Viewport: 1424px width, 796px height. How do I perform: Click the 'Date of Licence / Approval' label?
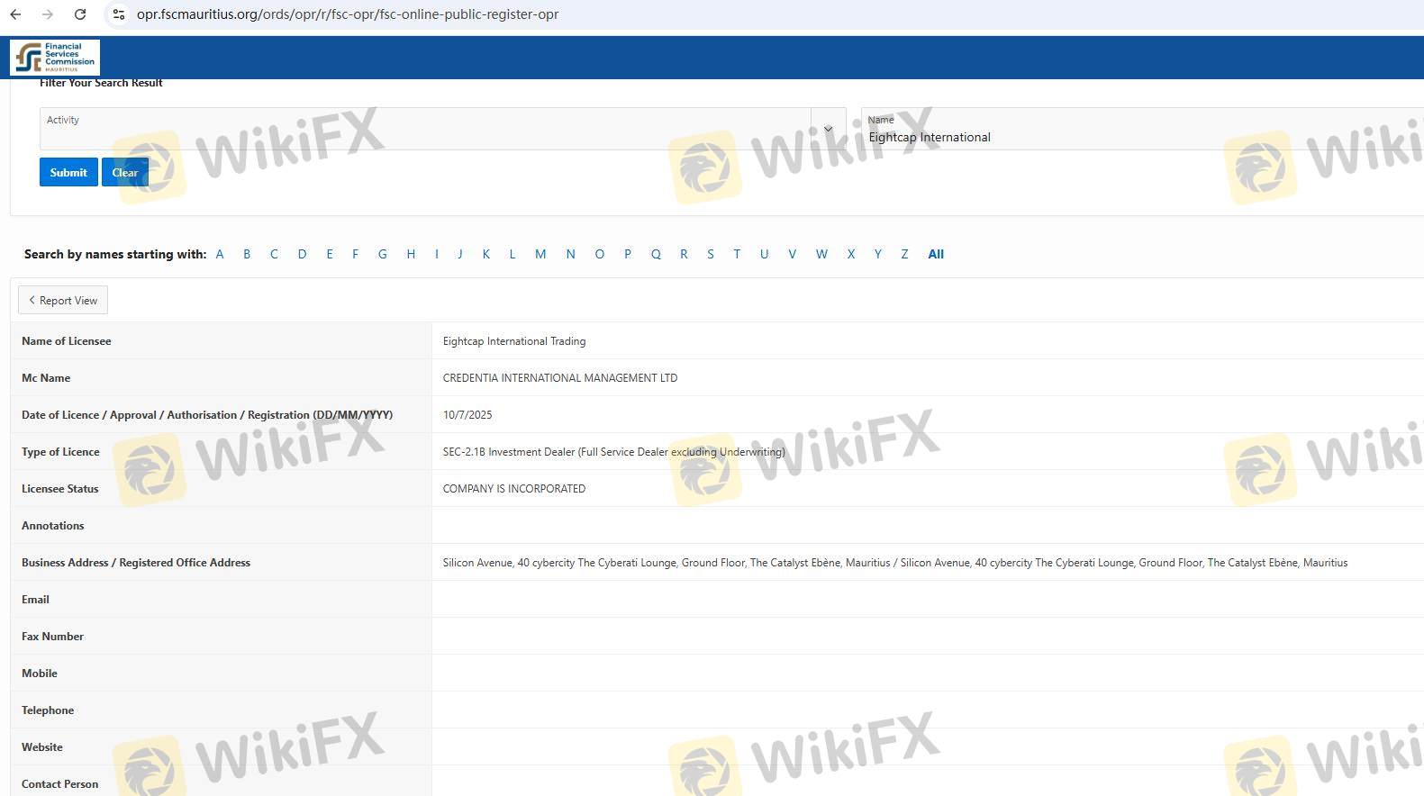(x=207, y=415)
